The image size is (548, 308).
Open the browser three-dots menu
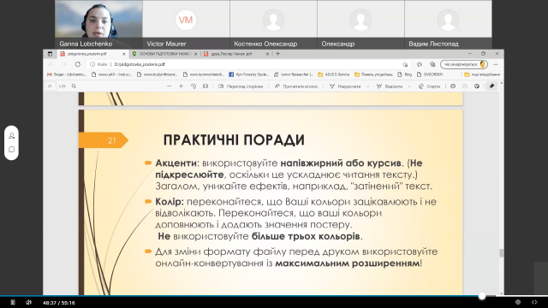495,64
